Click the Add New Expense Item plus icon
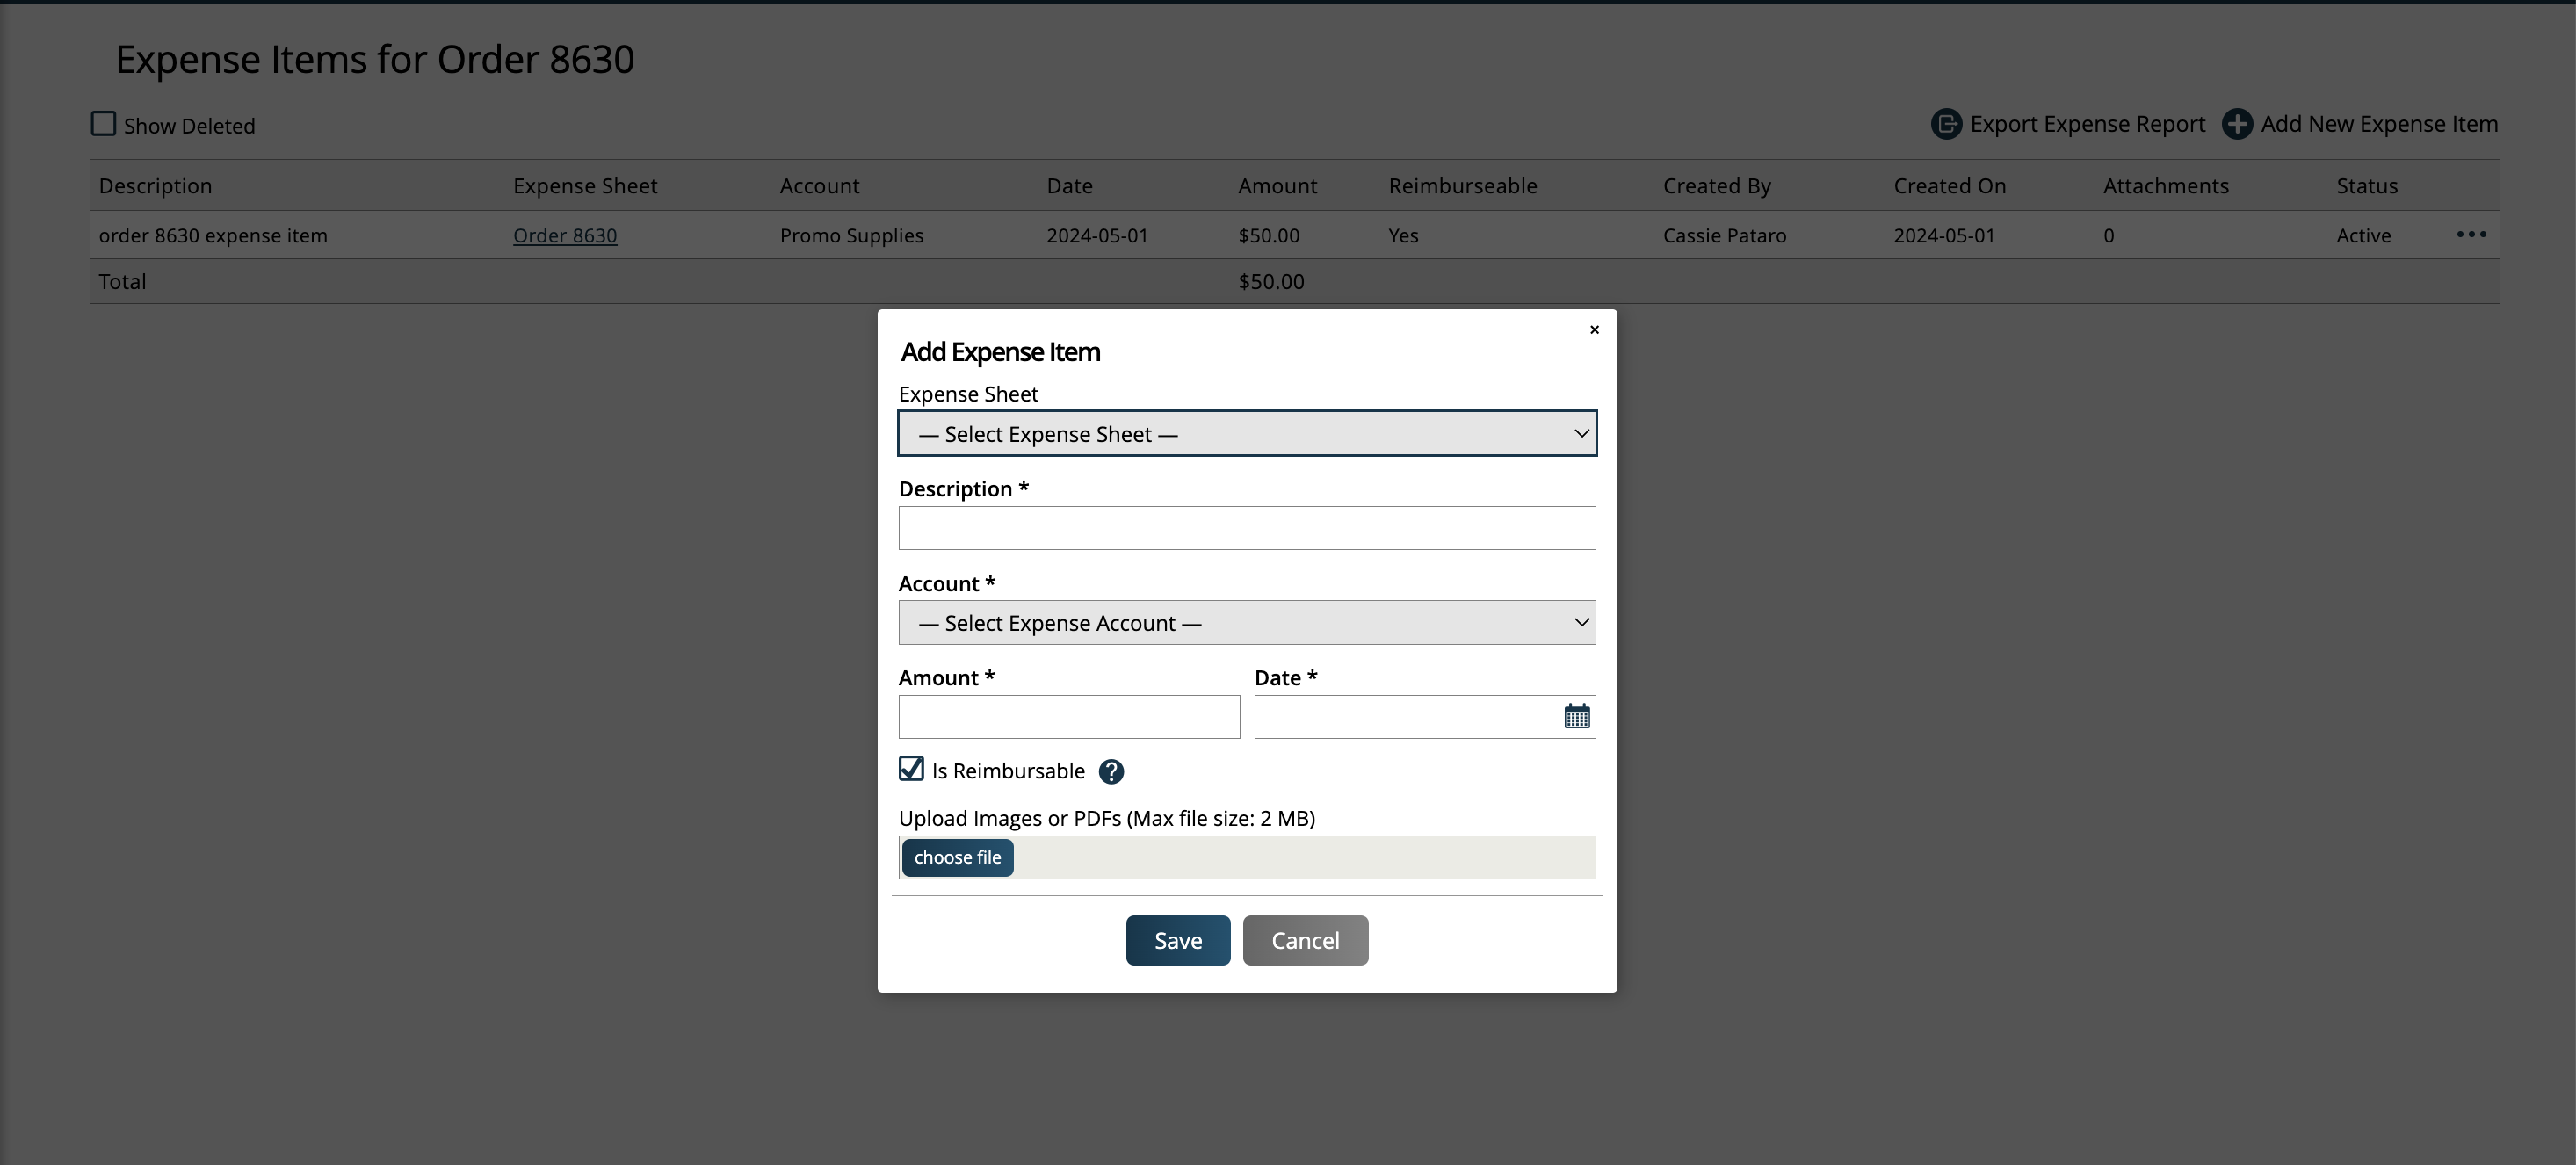This screenshot has height=1165, width=2576. pyautogui.click(x=2236, y=124)
